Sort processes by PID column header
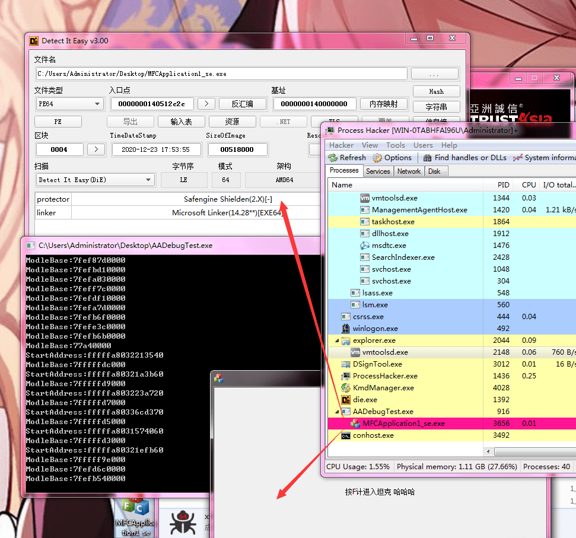The image size is (576, 538). pos(498,185)
